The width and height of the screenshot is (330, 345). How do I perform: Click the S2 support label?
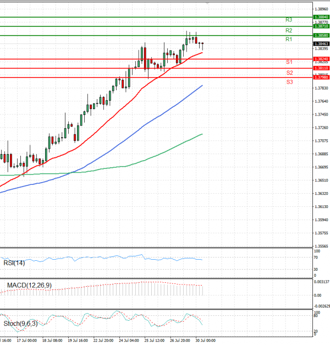tap(289, 73)
